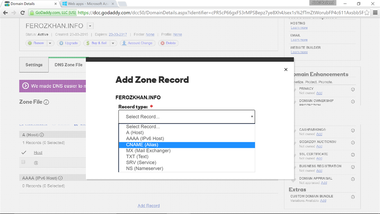Sort by the Host column header
380x214 pixels.
[x=38, y=153]
